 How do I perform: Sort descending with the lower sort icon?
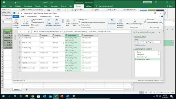(x=63, y=22)
